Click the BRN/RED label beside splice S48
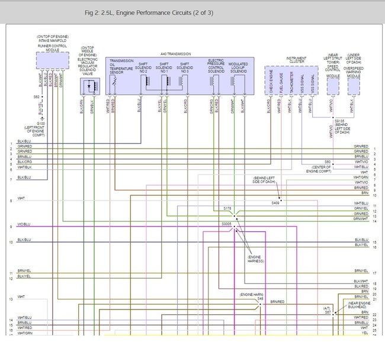 277,302
